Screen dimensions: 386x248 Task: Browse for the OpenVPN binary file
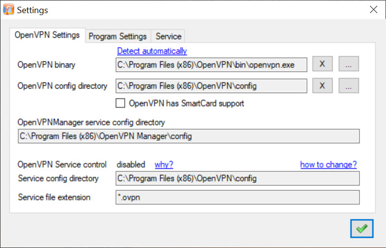tap(349, 64)
